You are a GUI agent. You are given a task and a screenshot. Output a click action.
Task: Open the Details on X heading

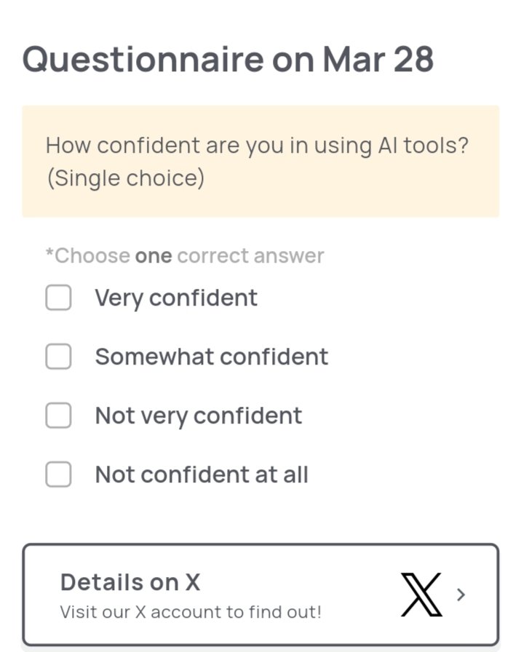point(130,582)
